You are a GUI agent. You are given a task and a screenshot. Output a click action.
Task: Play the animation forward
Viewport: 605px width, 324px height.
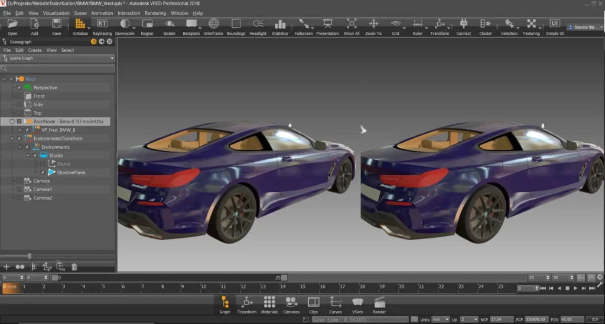(575, 288)
